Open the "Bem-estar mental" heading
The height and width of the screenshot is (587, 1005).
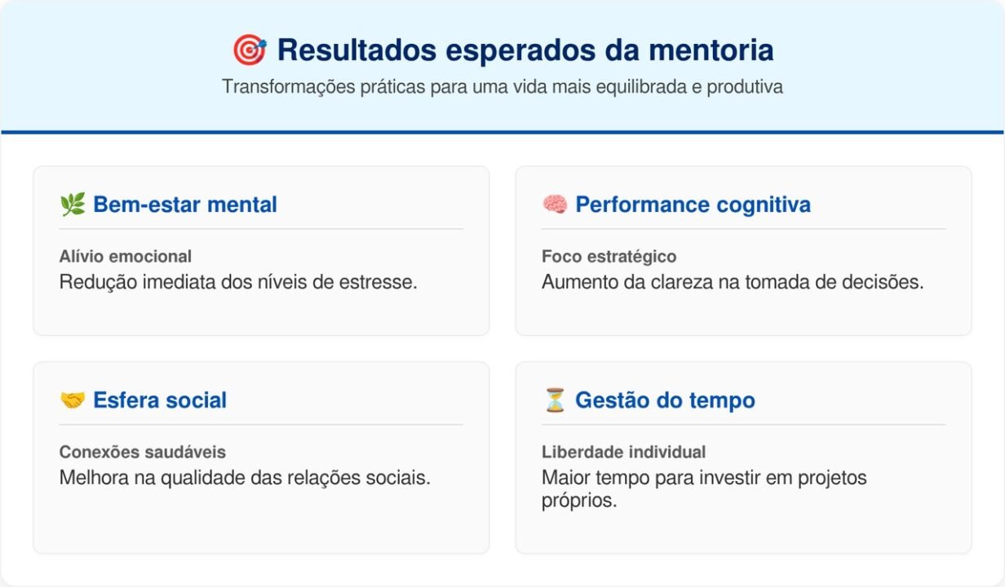coord(184,205)
